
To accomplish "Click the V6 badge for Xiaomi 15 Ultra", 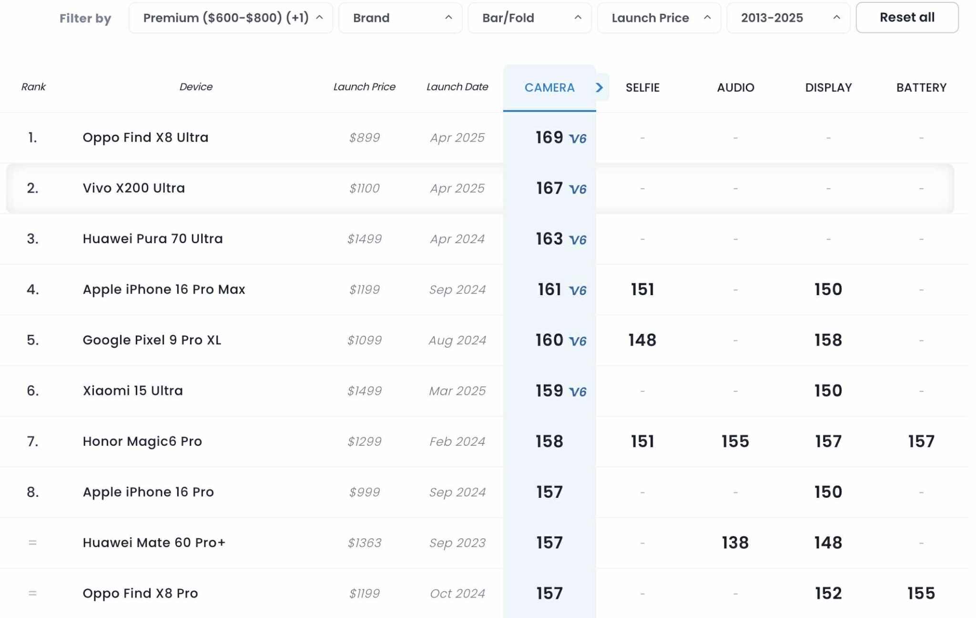I will tap(578, 391).
